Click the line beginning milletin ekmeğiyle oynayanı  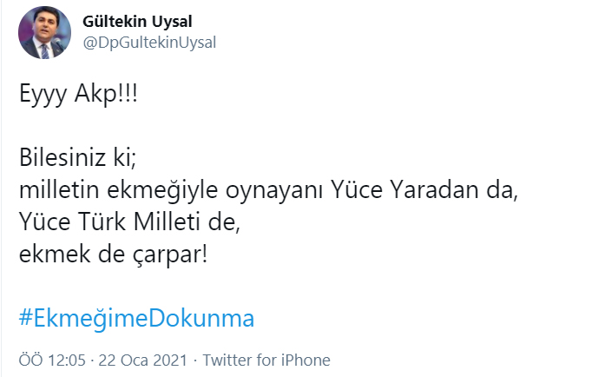point(268,189)
